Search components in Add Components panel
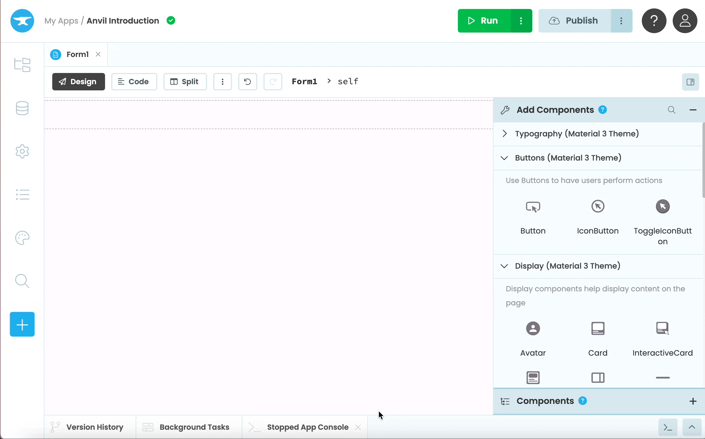This screenshot has height=439, width=705. point(672,110)
